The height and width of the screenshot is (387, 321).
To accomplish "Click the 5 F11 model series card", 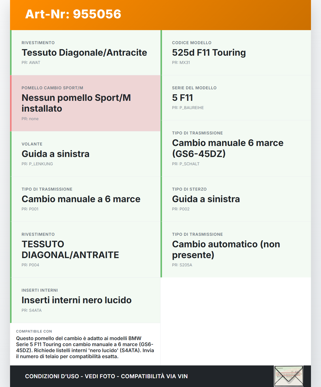I will tap(236, 98).
